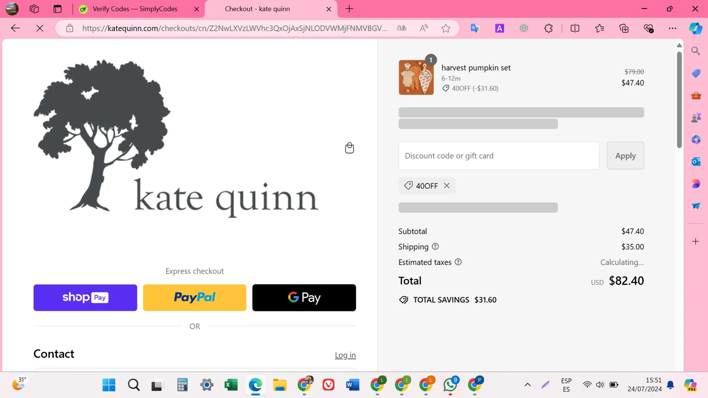
Task: Open a new browser tab
Action: click(x=349, y=9)
